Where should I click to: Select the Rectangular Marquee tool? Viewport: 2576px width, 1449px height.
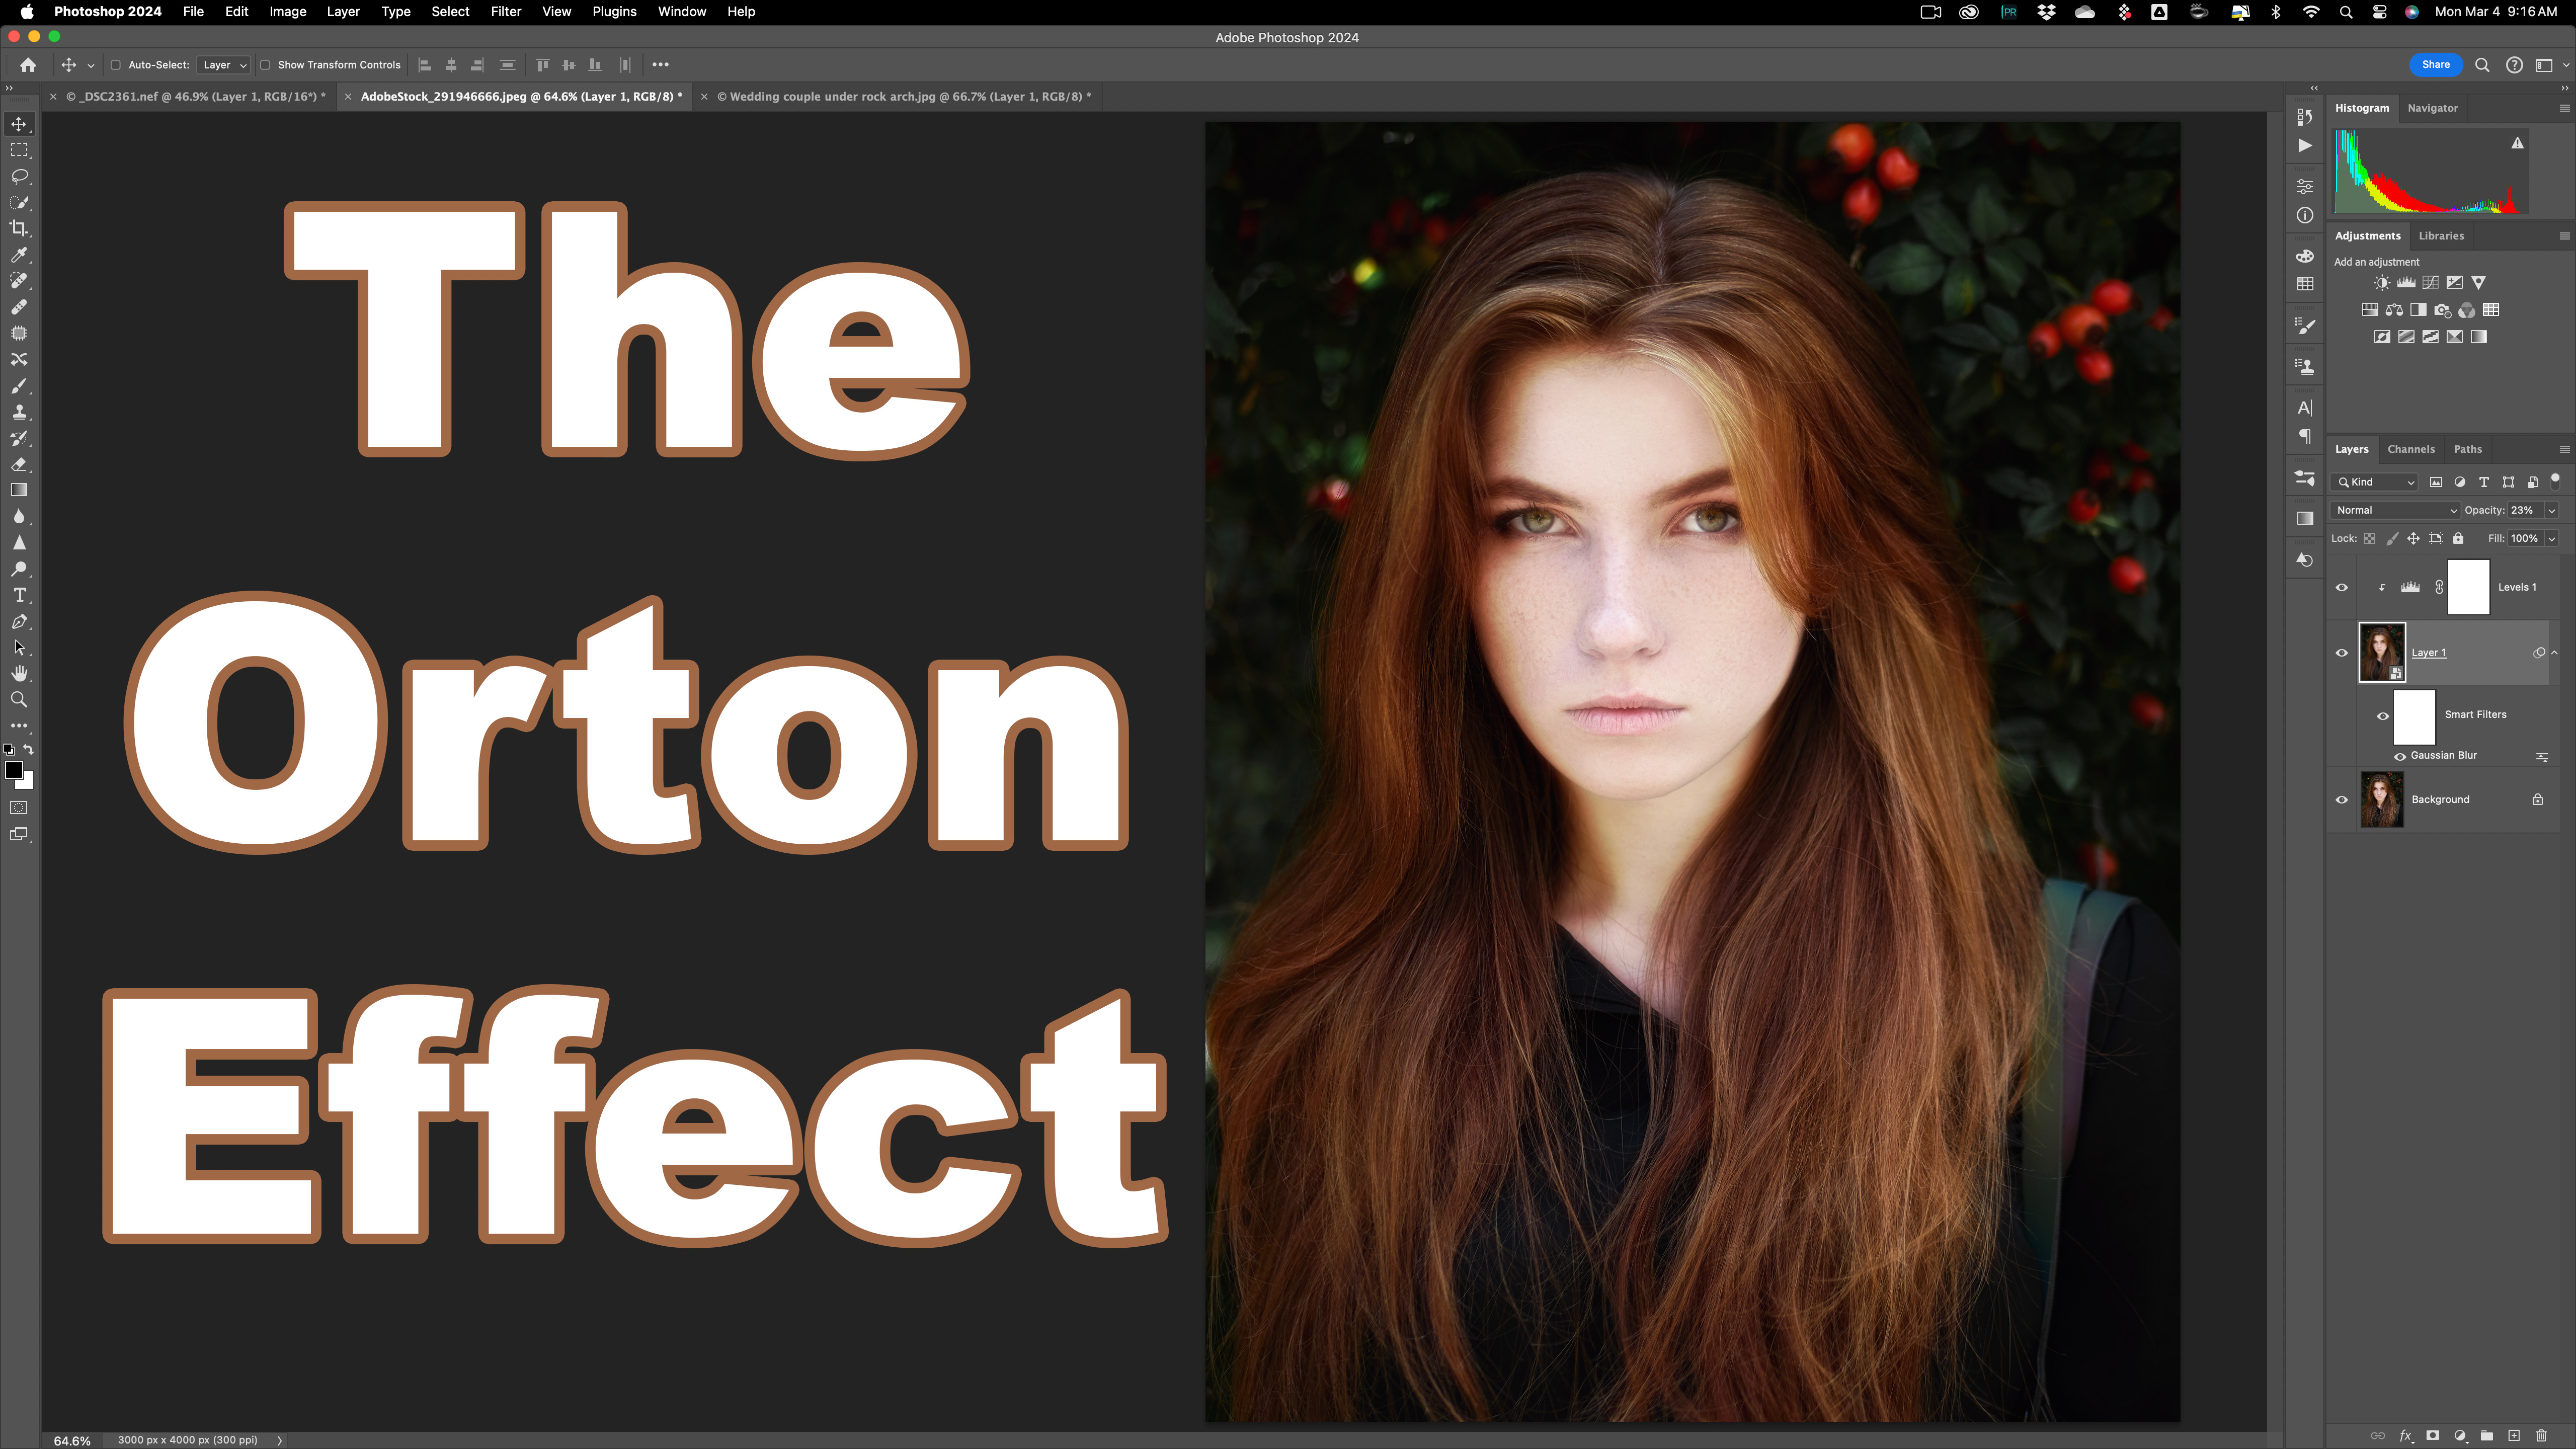point(19,150)
